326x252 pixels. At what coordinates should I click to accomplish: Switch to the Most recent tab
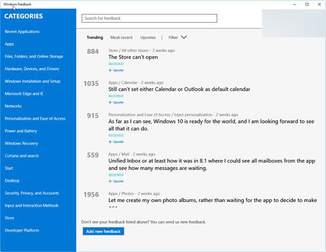tap(121, 37)
